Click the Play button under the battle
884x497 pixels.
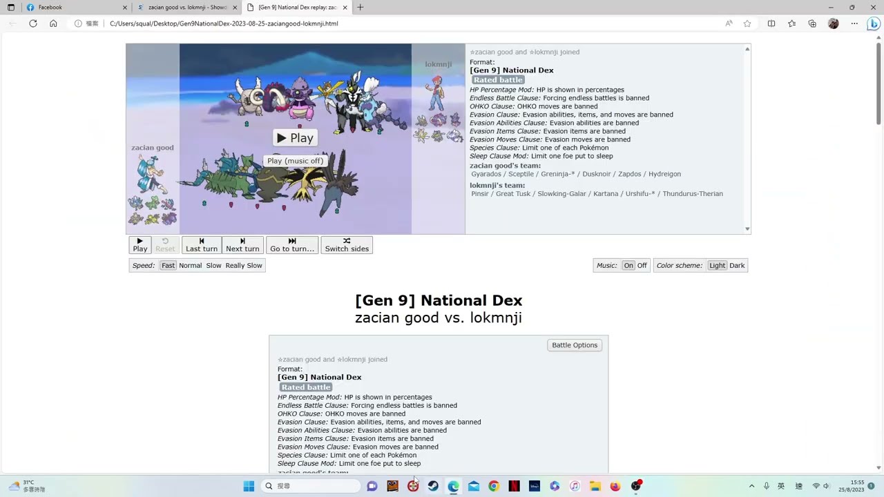tap(140, 245)
